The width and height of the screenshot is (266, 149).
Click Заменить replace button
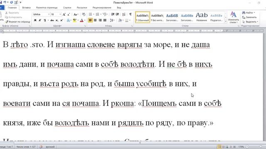[249, 17]
